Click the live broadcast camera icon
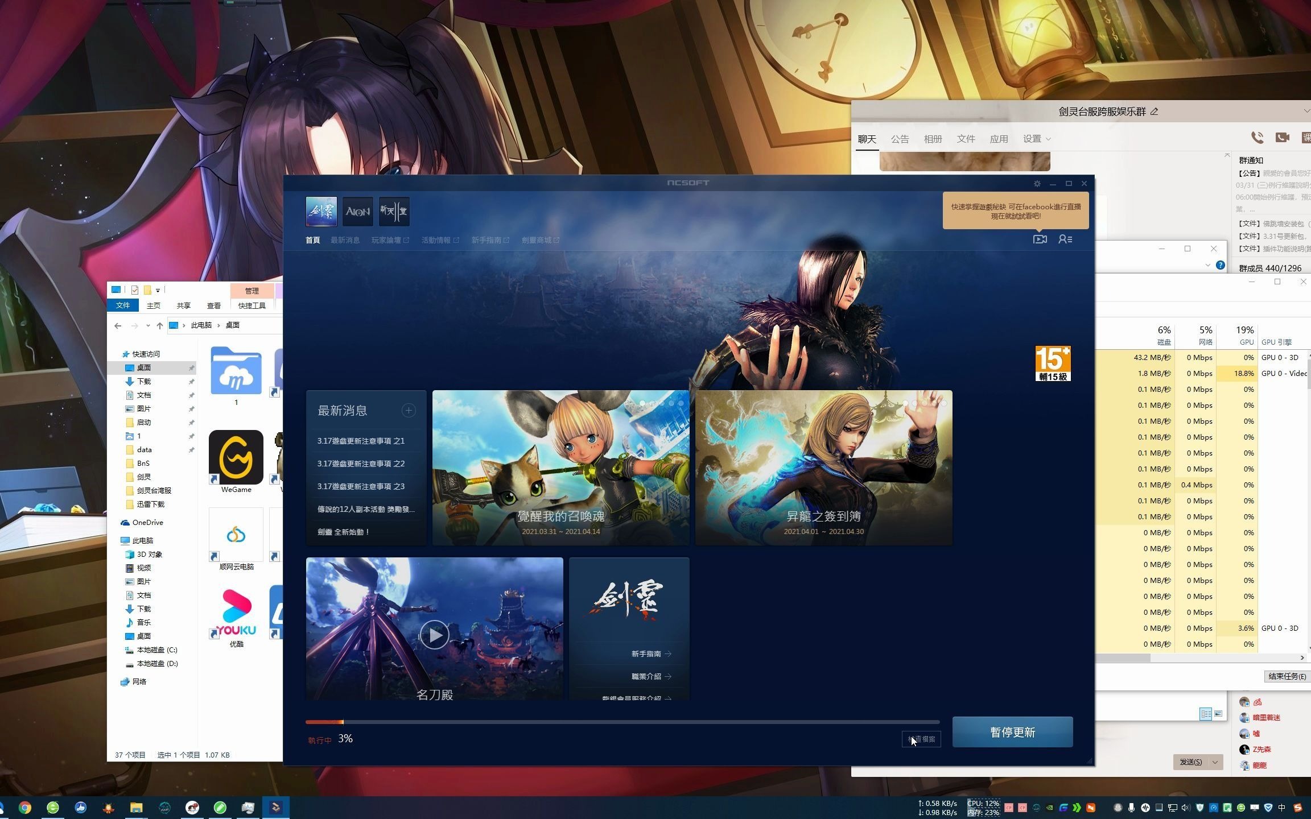1311x819 pixels. [x=1040, y=239]
